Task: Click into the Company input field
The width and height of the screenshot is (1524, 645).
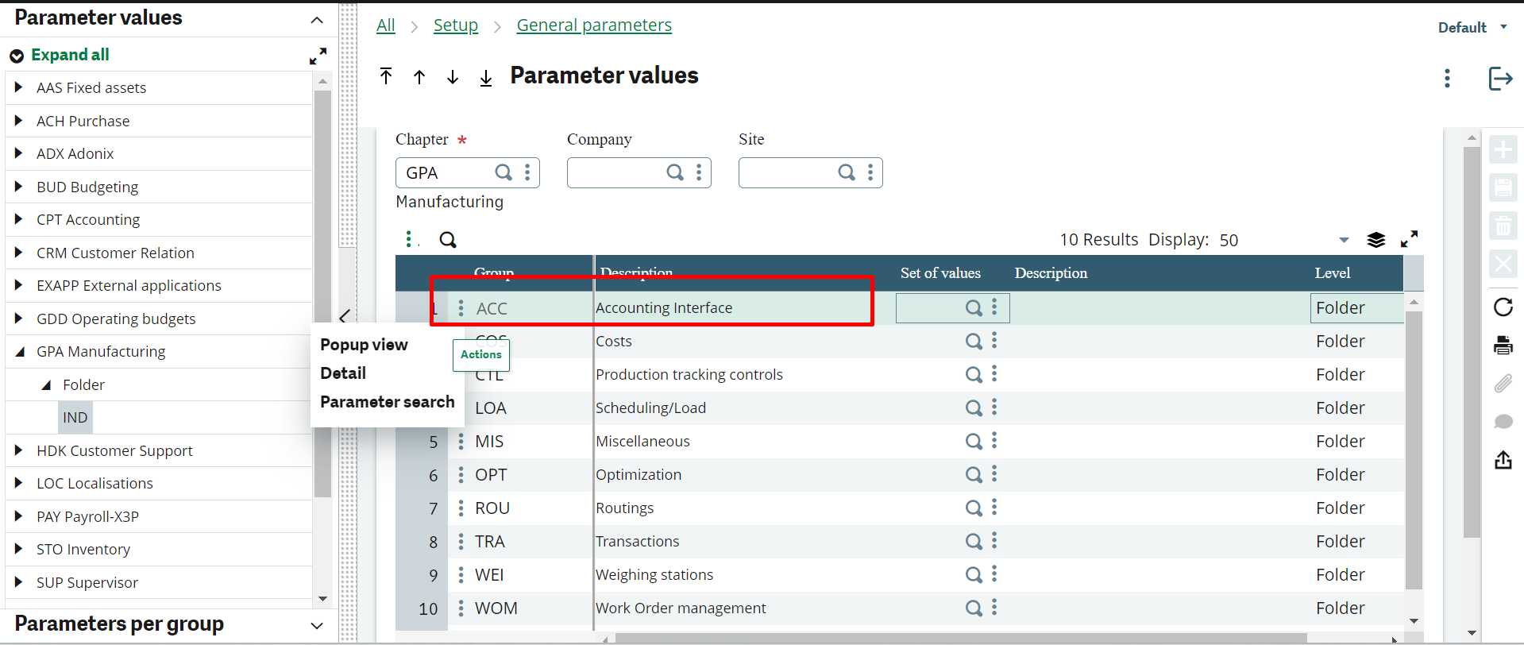Action: (615, 172)
